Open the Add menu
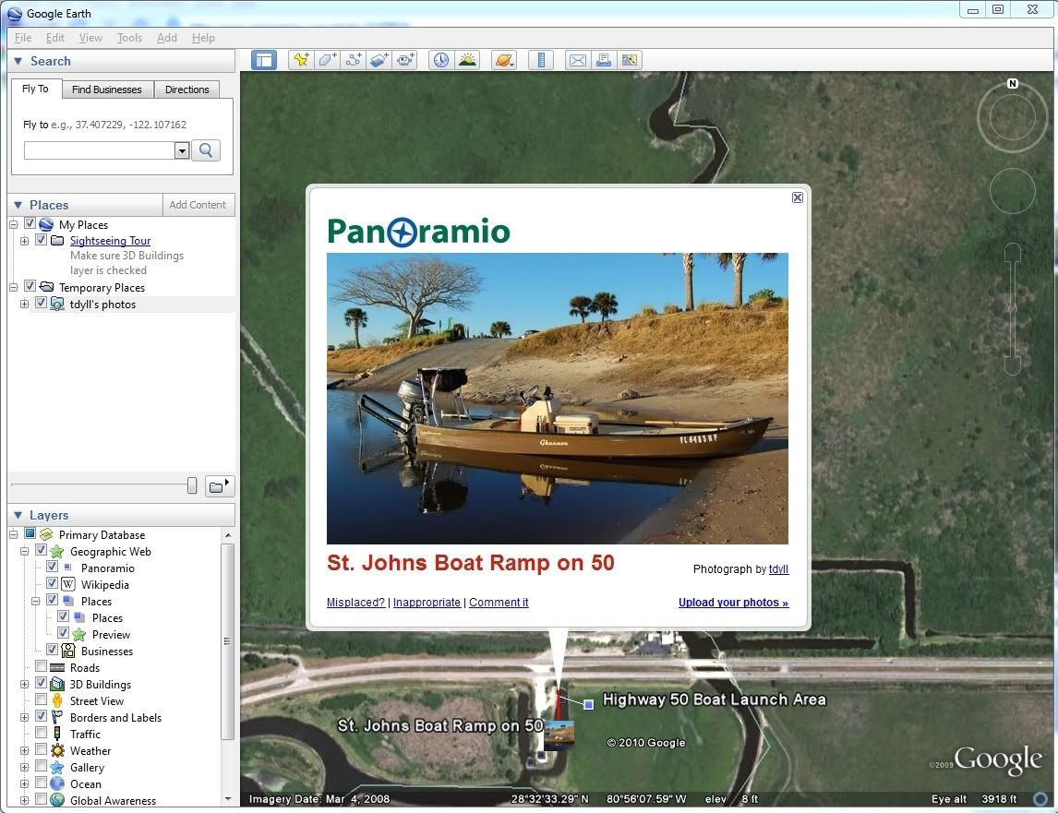Image resolution: width=1058 pixels, height=813 pixels. 167,38
